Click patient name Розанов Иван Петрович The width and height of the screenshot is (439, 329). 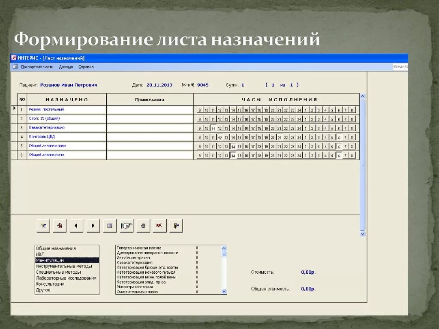click(69, 85)
